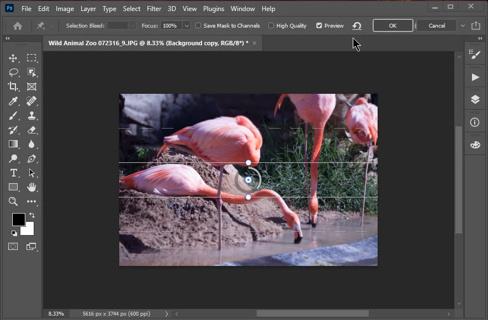This screenshot has width=488, height=320.
Task: Cancel the blur gallery
Action: point(437,25)
